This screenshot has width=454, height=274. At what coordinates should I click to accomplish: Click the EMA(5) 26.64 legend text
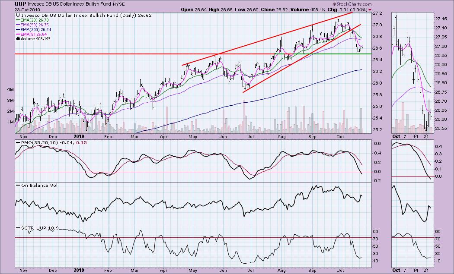coord(34,34)
